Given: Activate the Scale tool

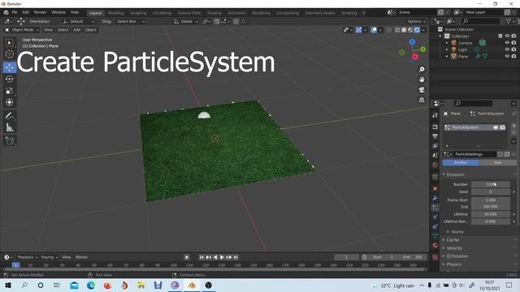Looking at the screenshot, I should [9, 91].
